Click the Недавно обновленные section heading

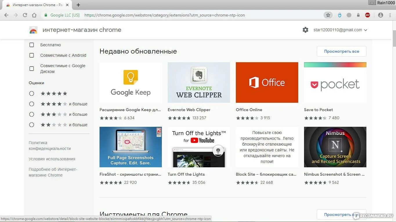138,51
